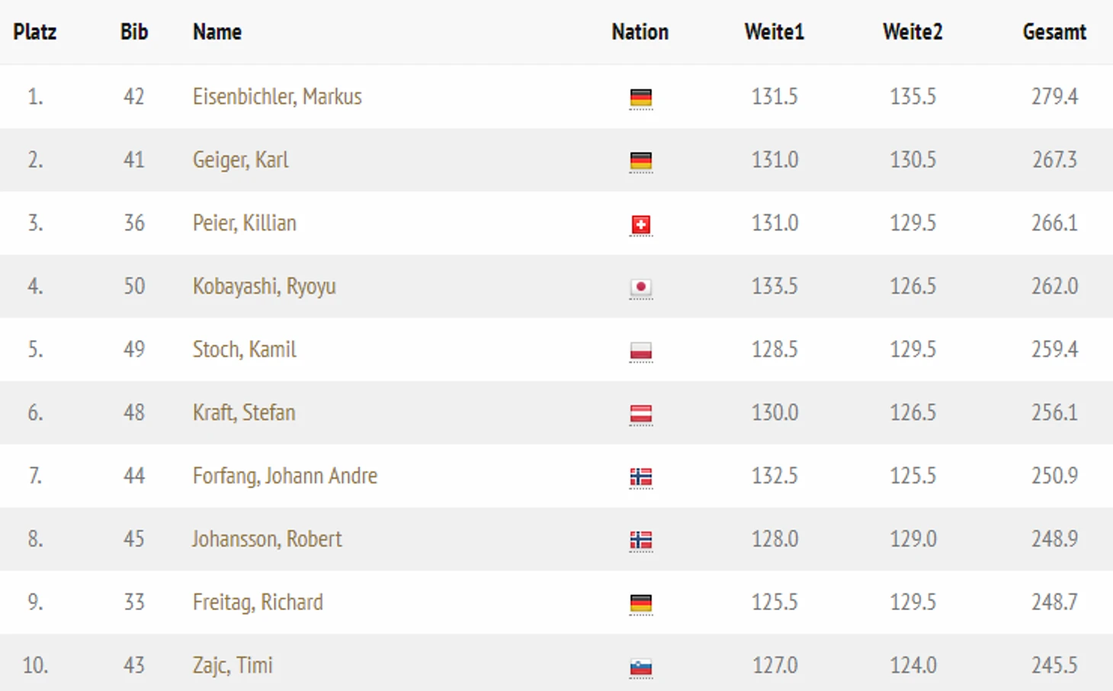Click the German flag in Geiger's row
The image size is (1113, 691).
pos(640,161)
